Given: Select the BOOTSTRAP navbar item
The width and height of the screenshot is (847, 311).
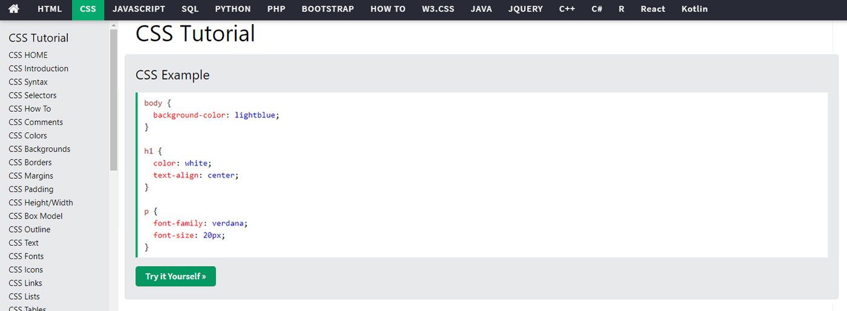Looking at the screenshot, I should (x=327, y=9).
